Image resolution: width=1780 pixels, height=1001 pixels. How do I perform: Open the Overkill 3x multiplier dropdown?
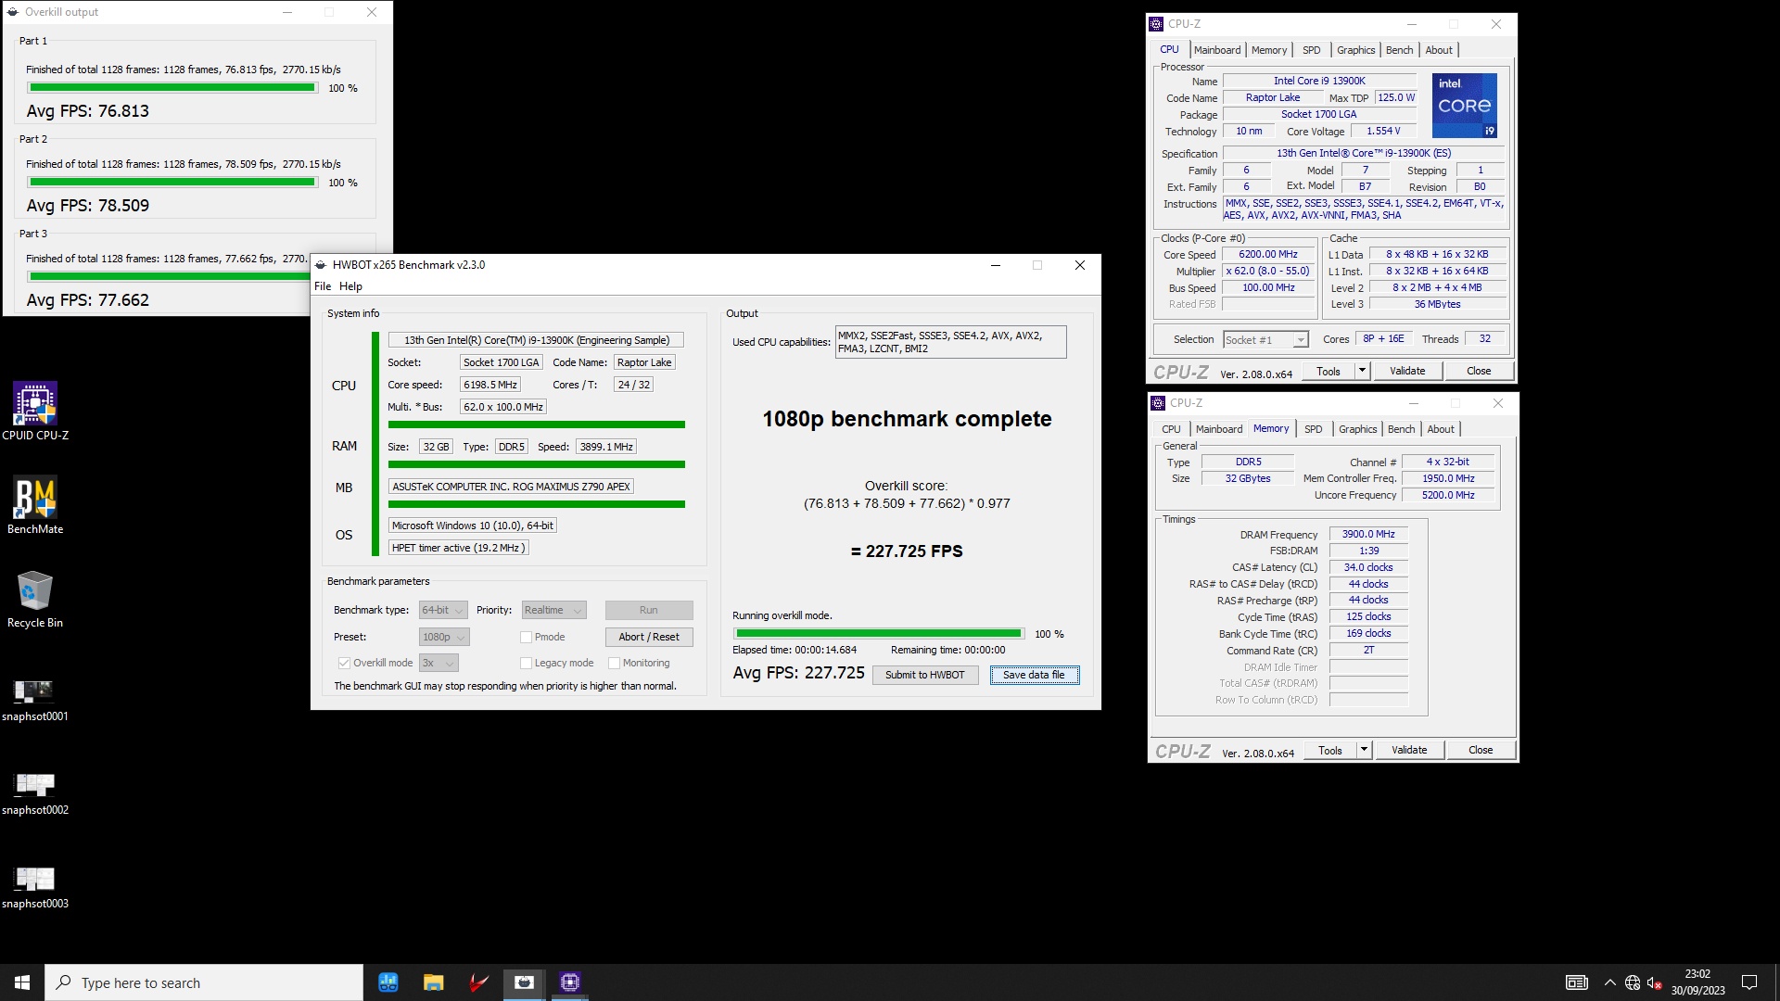tap(439, 663)
